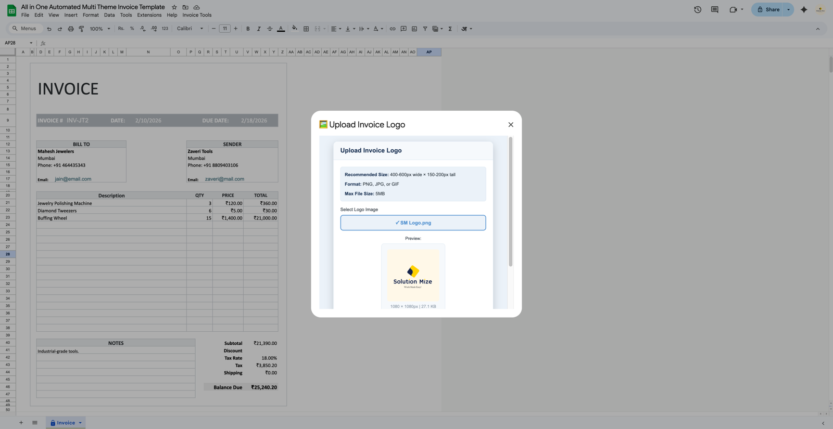833x429 pixels.
Task: Toggle bold formatting
Action: coord(248,29)
